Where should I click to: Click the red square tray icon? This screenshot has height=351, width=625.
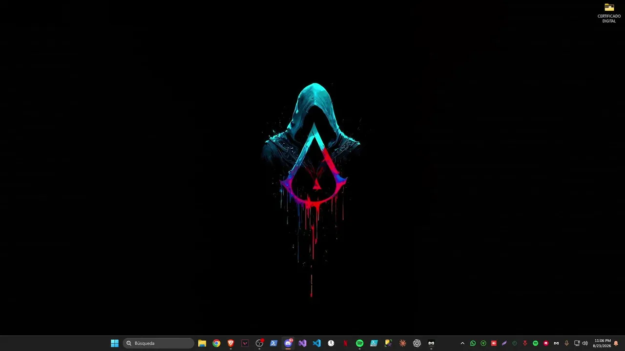click(x=494, y=343)
